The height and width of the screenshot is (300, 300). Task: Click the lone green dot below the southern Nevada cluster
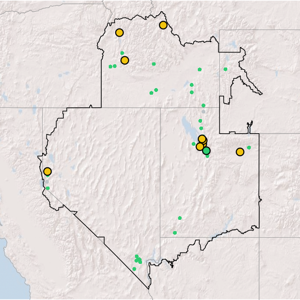click(x=134, y=269)
